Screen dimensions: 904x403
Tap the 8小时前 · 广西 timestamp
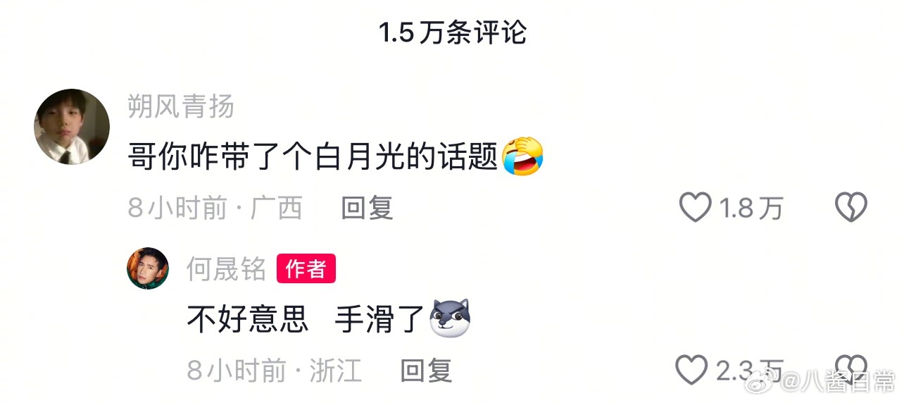pos(215,208)
